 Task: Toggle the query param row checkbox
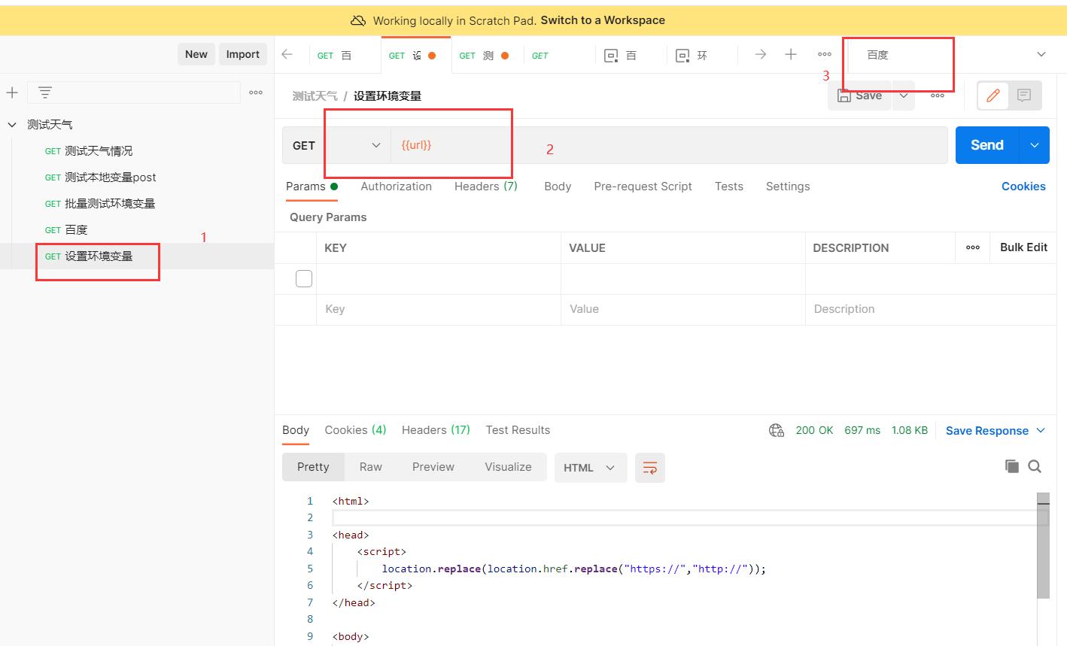tap(304, 279)
